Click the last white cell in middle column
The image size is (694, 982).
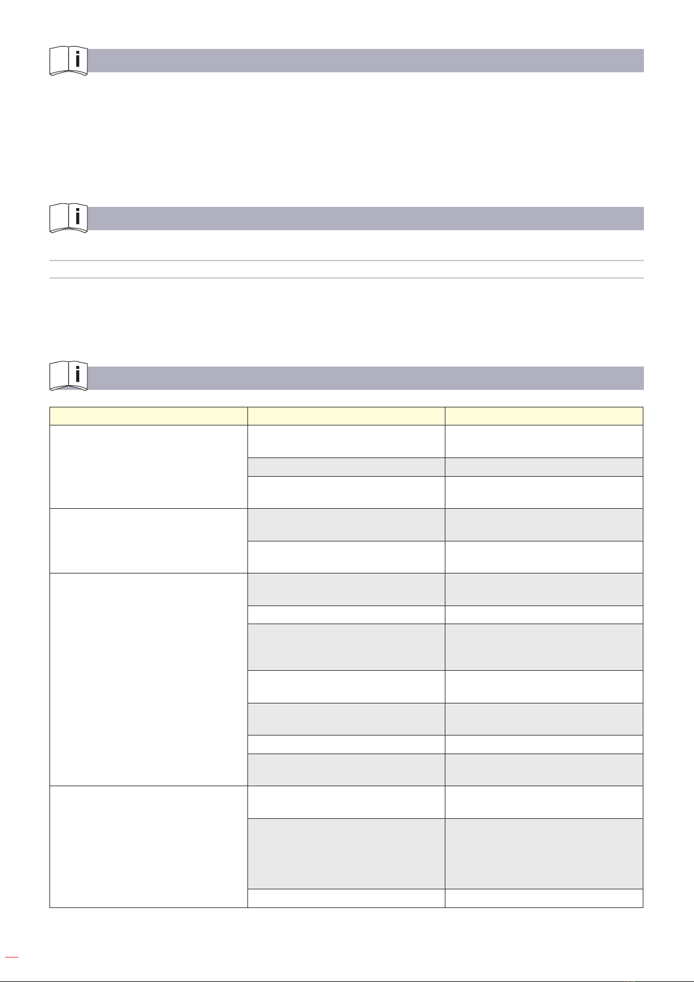(346, 898)
